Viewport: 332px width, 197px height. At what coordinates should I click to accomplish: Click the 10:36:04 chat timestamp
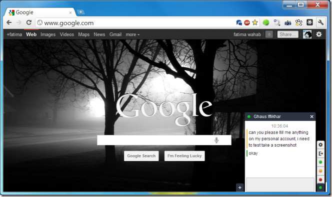(279, 126)
